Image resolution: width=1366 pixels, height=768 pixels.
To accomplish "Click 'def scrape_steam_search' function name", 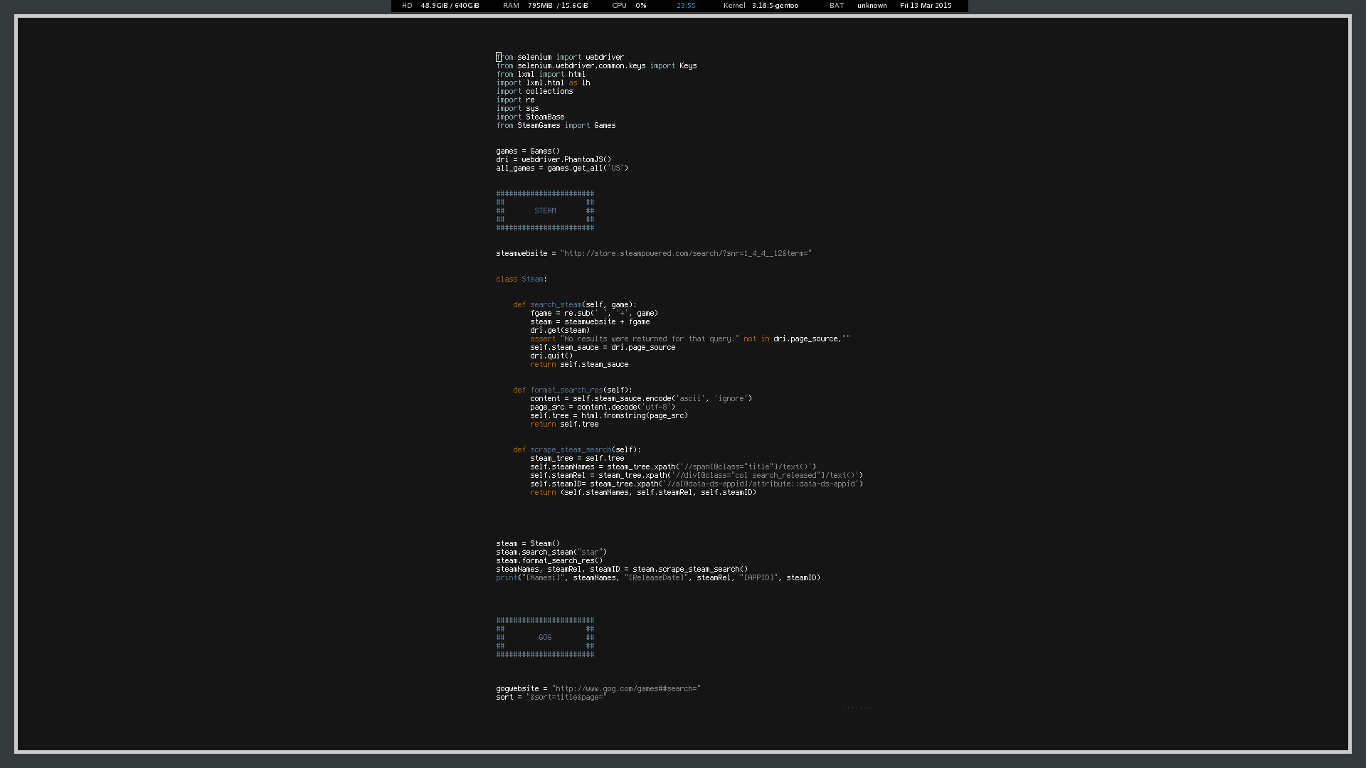I will click(x=570, y=449).
